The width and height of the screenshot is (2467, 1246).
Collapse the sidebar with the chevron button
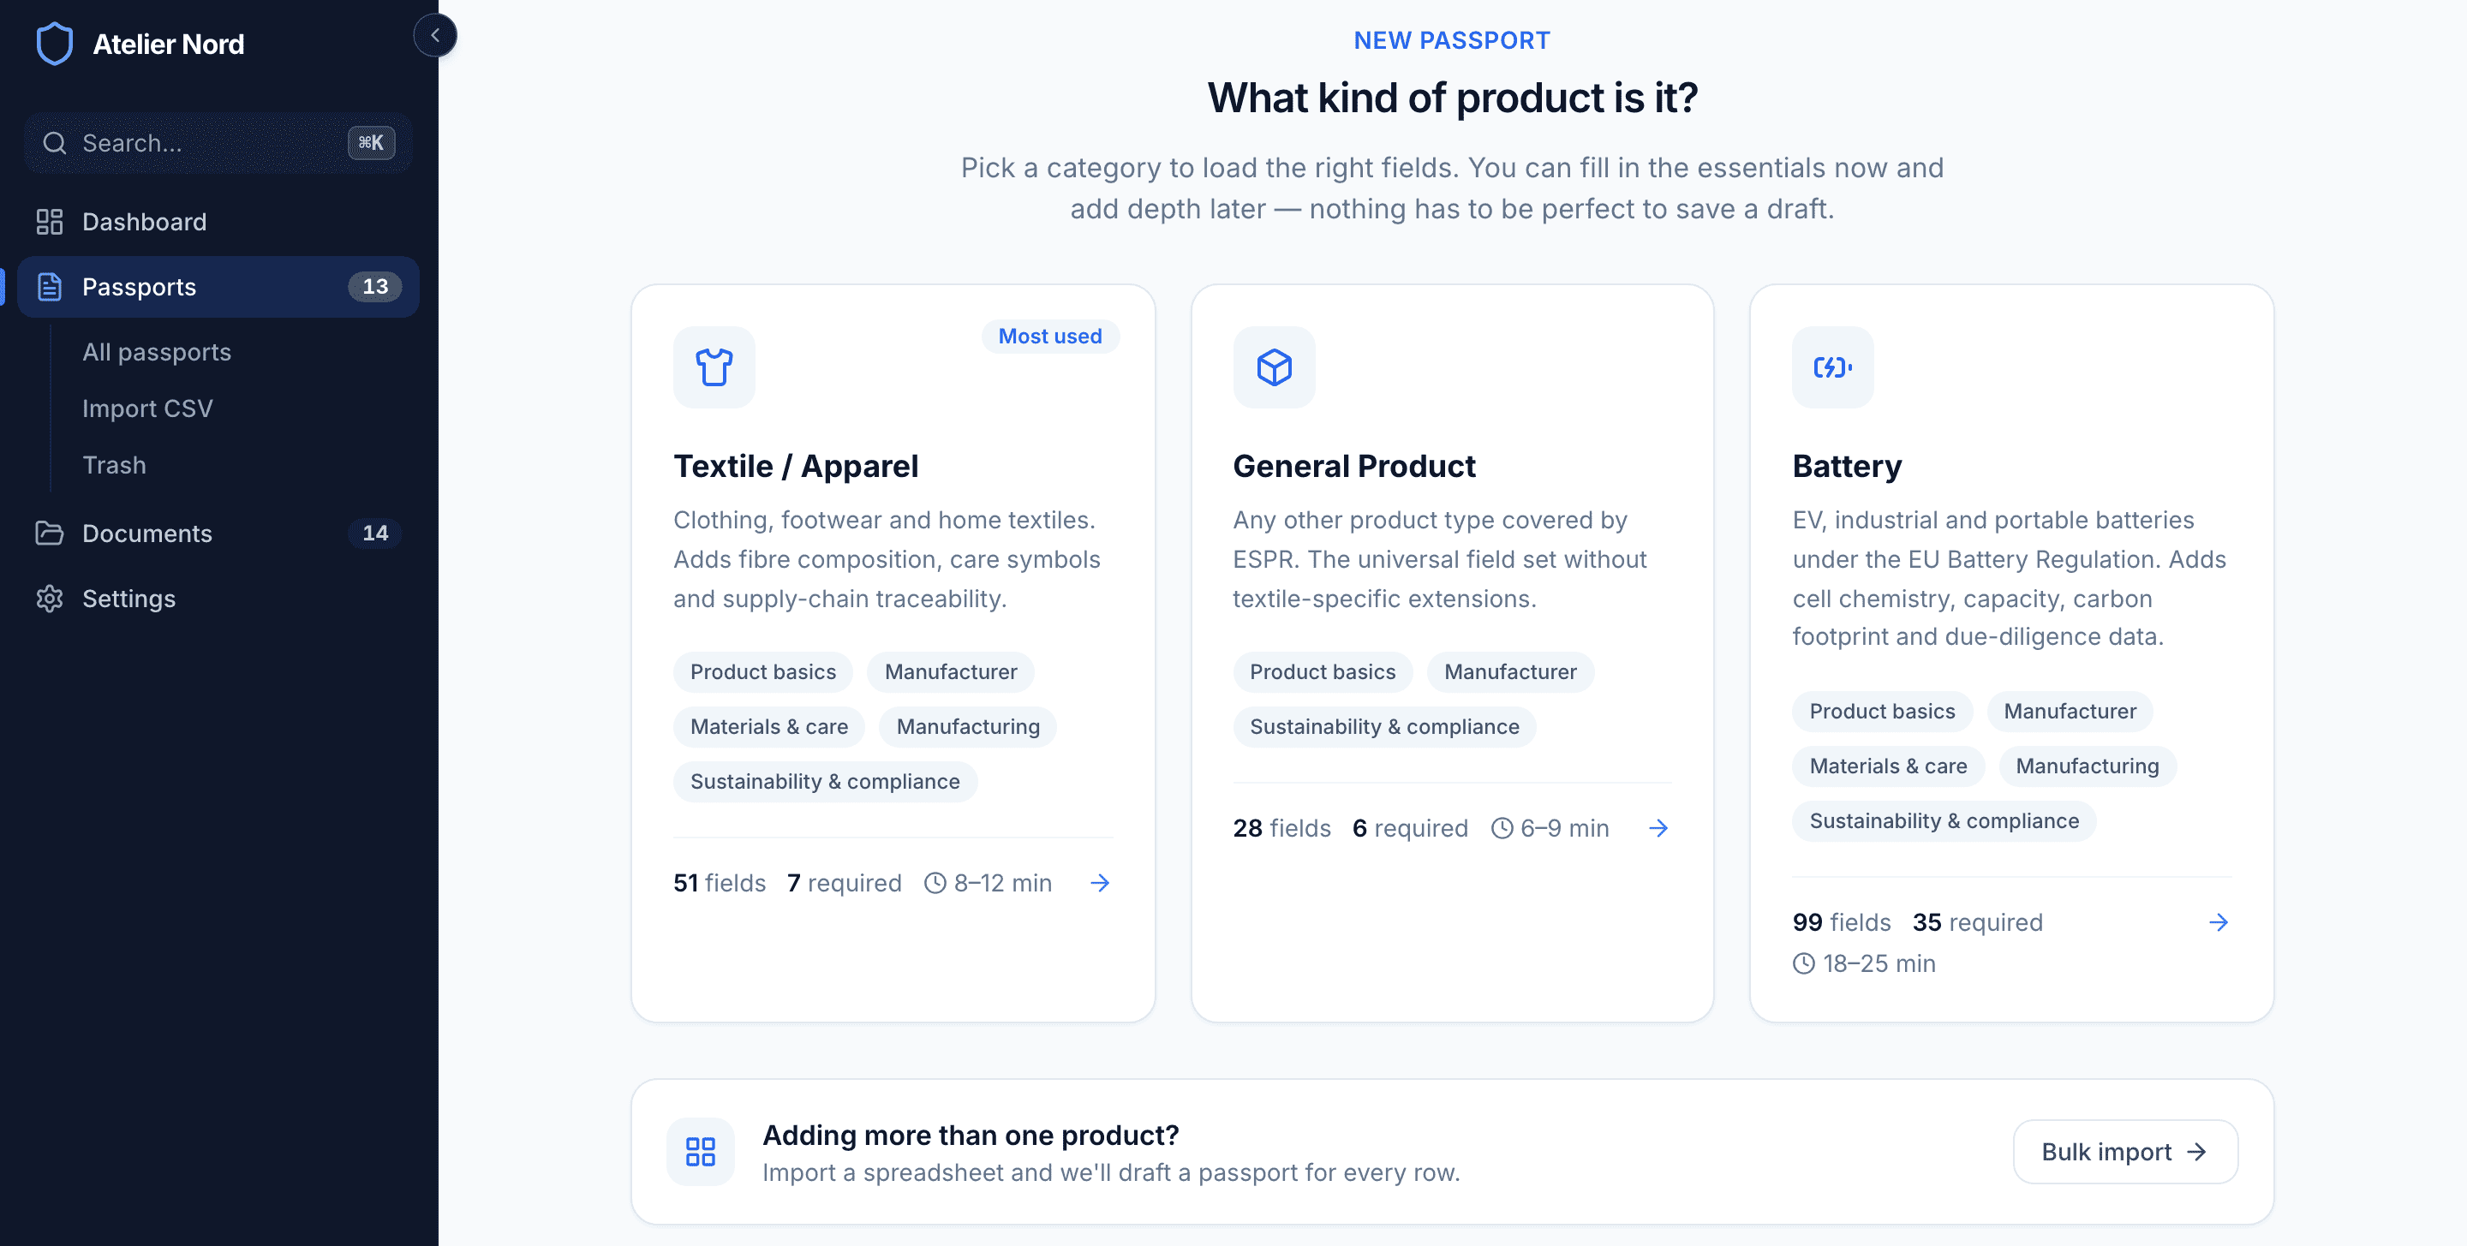(x=435, y=35)
